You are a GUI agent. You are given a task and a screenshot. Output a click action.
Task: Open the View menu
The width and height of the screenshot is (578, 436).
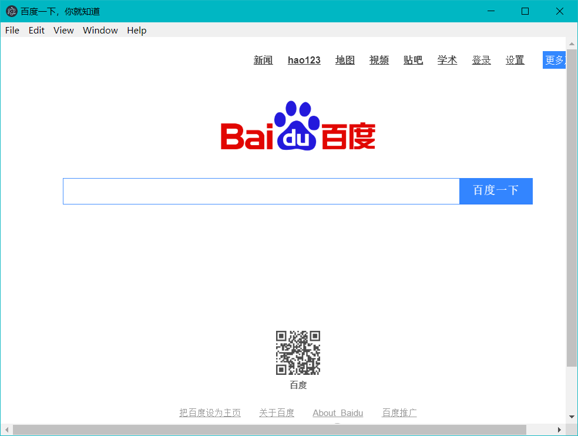(x=63, y=31)
